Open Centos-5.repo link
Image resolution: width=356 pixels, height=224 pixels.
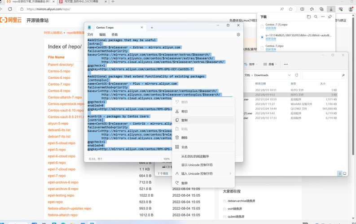pos(59,71)
